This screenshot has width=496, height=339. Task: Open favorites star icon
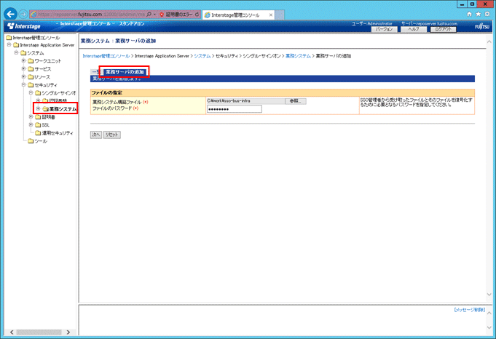coord(479,14)
